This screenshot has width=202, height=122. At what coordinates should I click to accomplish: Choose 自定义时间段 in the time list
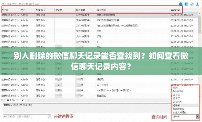[180, 112]
